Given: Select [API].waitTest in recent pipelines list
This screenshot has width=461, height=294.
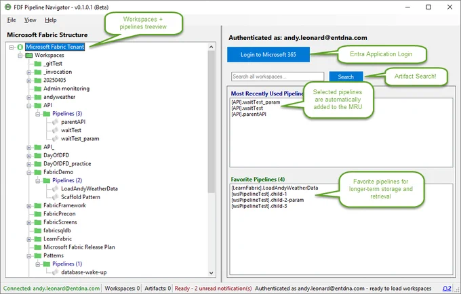Looking at the screenshot, I should [247, 108].
